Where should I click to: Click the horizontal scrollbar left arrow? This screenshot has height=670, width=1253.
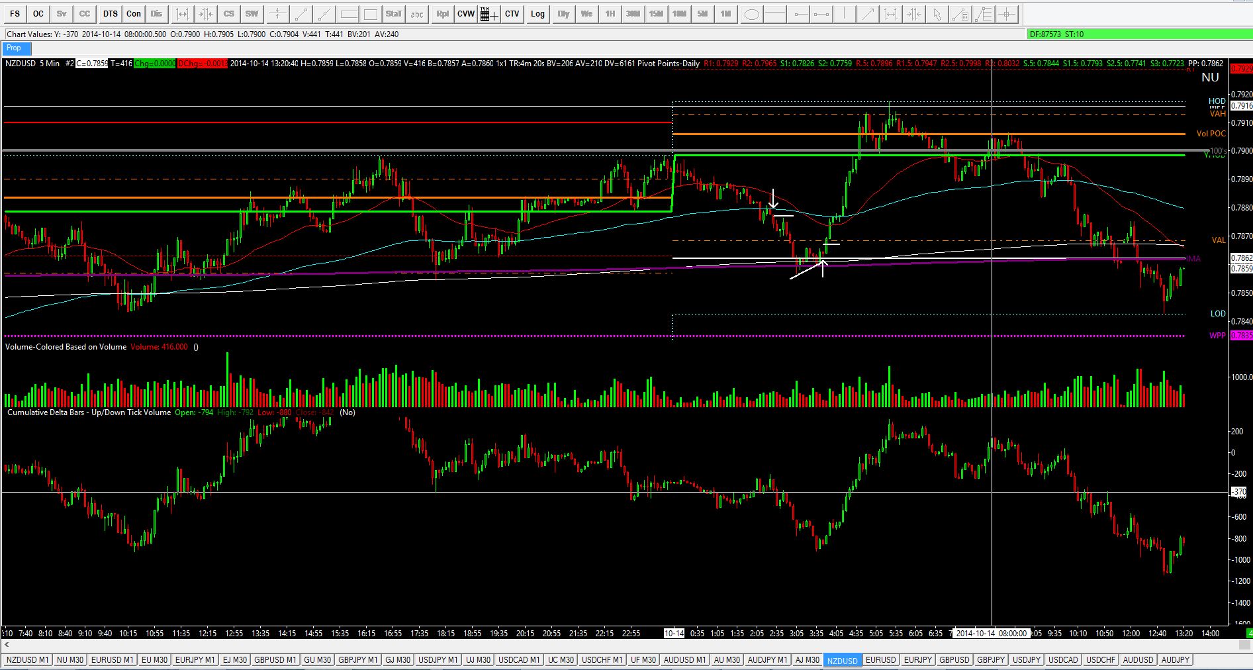tap(7, 645)
